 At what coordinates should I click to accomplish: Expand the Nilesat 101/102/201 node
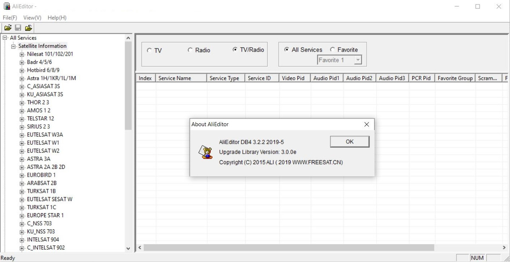(x=22, y=54)
